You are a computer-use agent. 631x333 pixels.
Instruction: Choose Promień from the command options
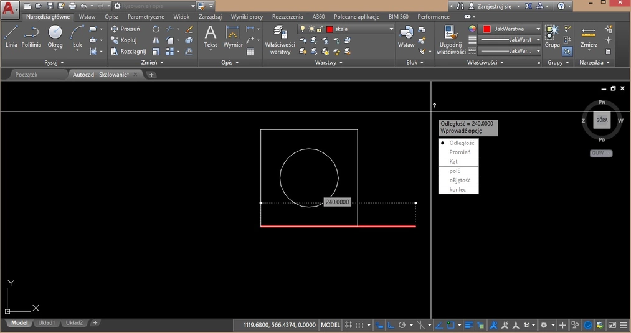[x=458, y=152]
